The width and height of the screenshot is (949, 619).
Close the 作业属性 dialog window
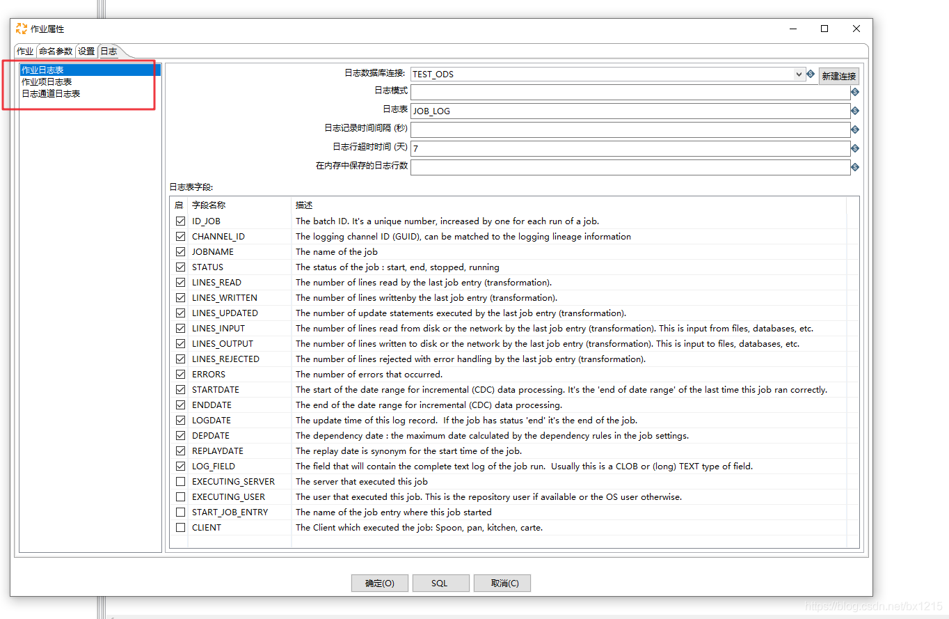(856, 29)
